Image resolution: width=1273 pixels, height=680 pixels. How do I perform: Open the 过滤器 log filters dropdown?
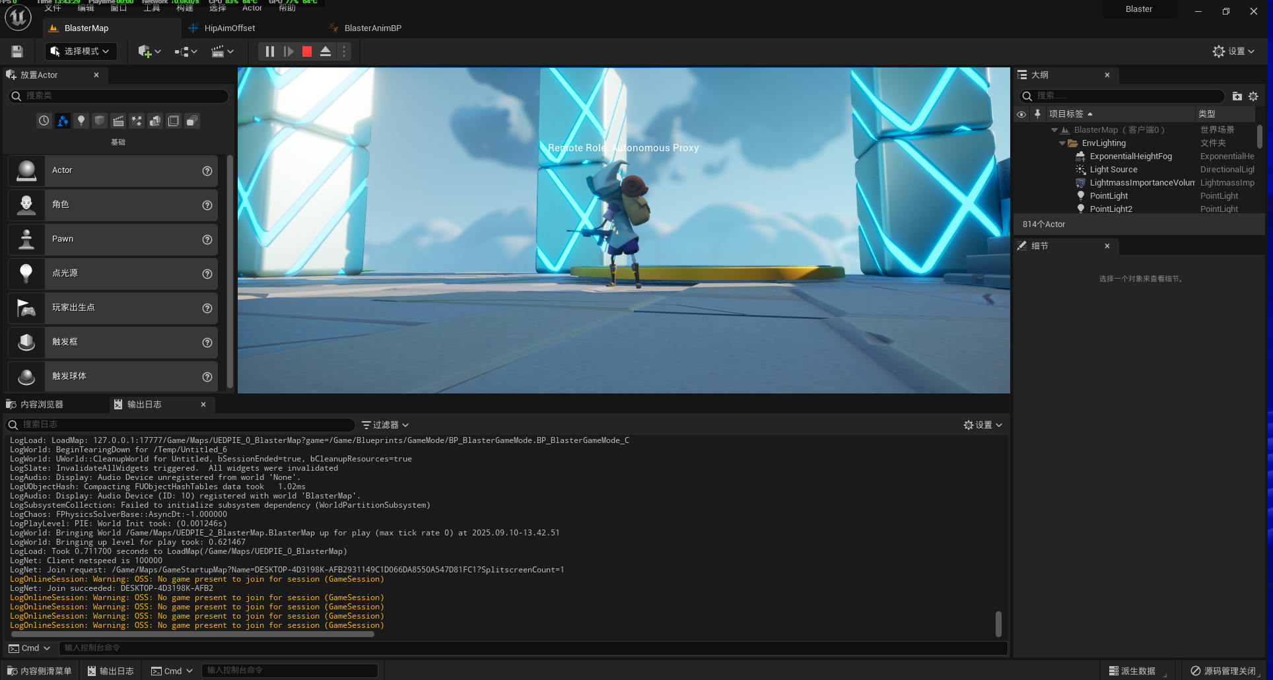tap(386, 425)
